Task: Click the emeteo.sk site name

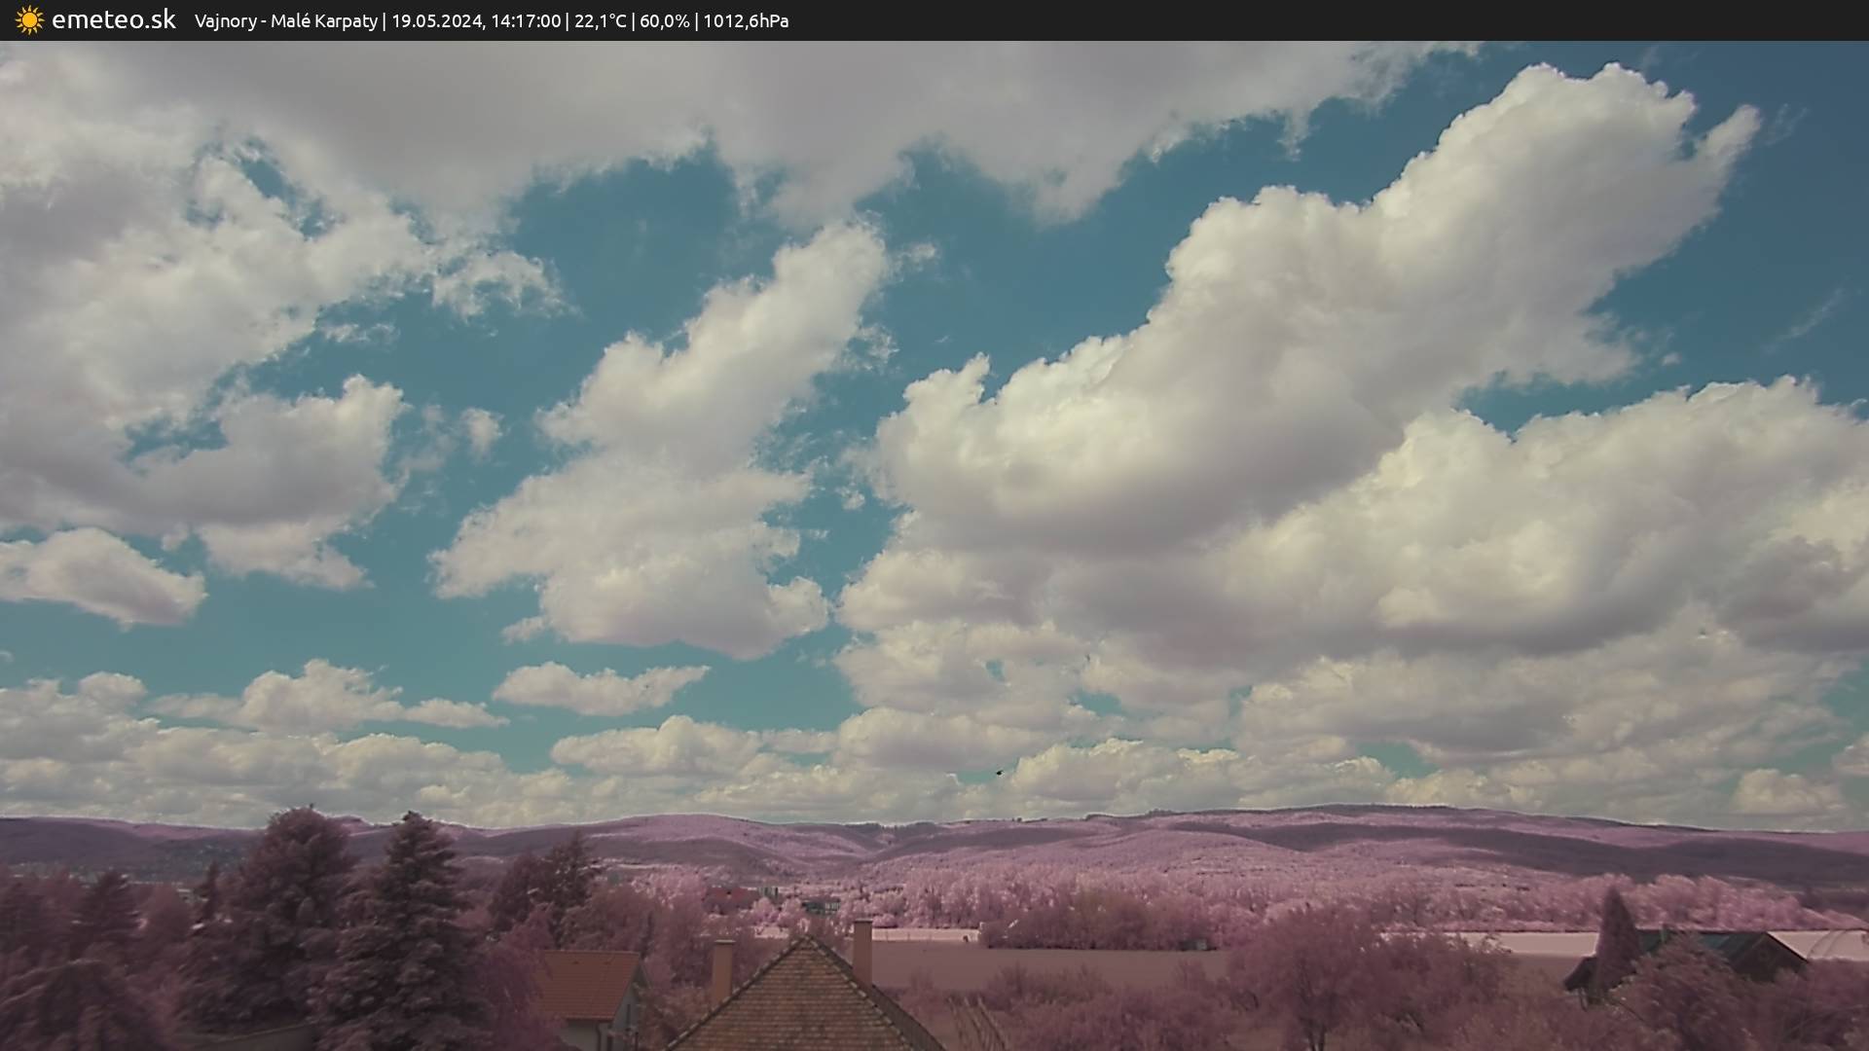Action: click(x=114, y=20)
